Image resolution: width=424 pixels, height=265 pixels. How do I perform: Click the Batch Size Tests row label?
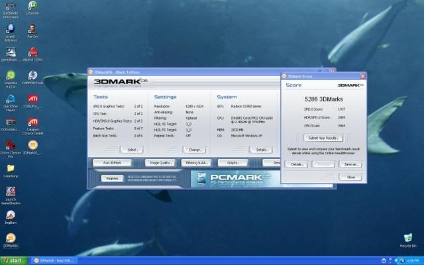[105, 136]
